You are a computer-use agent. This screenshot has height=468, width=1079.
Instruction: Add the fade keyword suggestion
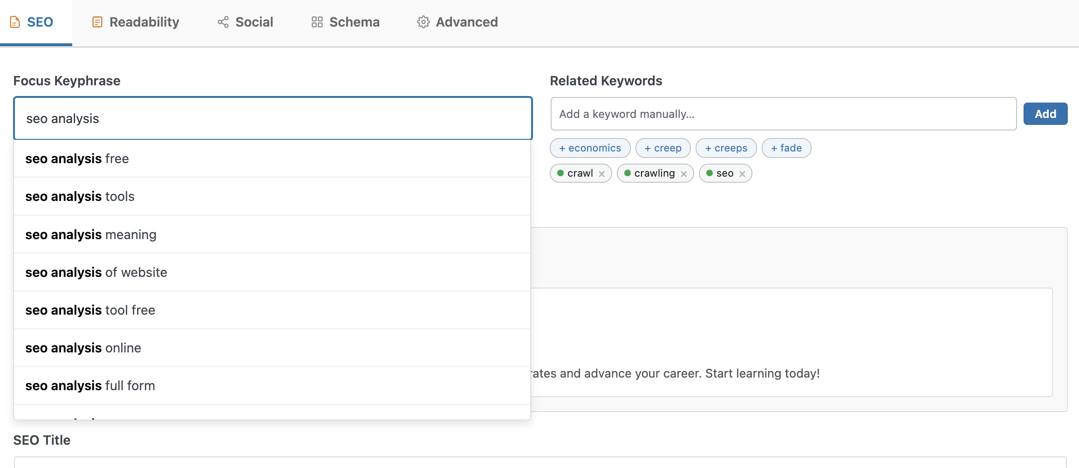point(786,148)
